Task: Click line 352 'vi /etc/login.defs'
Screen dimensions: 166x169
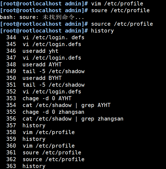Action: (x=44, y=92)
